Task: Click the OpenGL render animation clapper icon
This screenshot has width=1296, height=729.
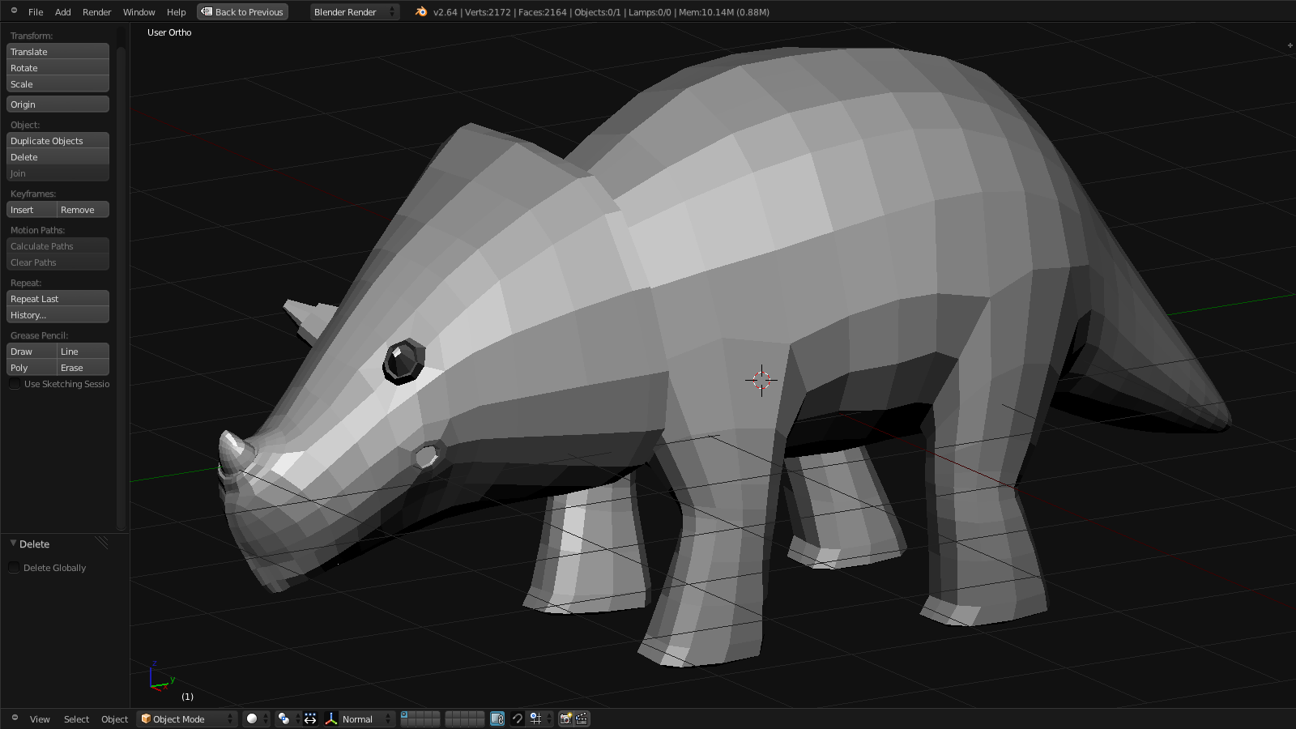Action: (x=582, y=719)
